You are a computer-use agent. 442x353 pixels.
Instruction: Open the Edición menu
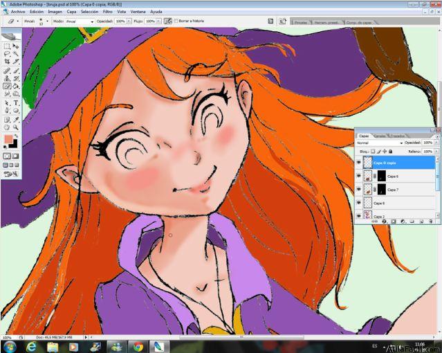37,12
